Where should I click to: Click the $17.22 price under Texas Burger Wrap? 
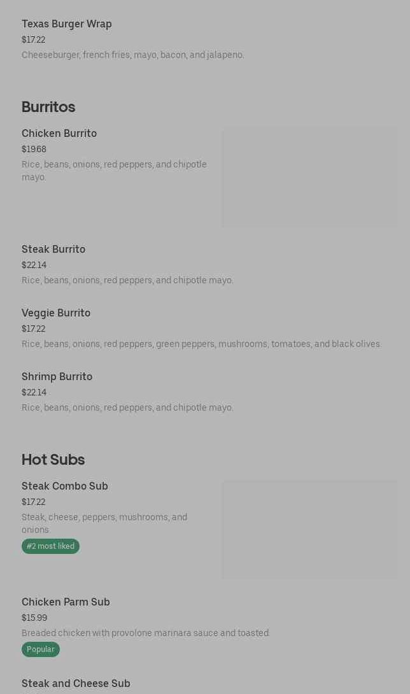[x=34, y=40]
